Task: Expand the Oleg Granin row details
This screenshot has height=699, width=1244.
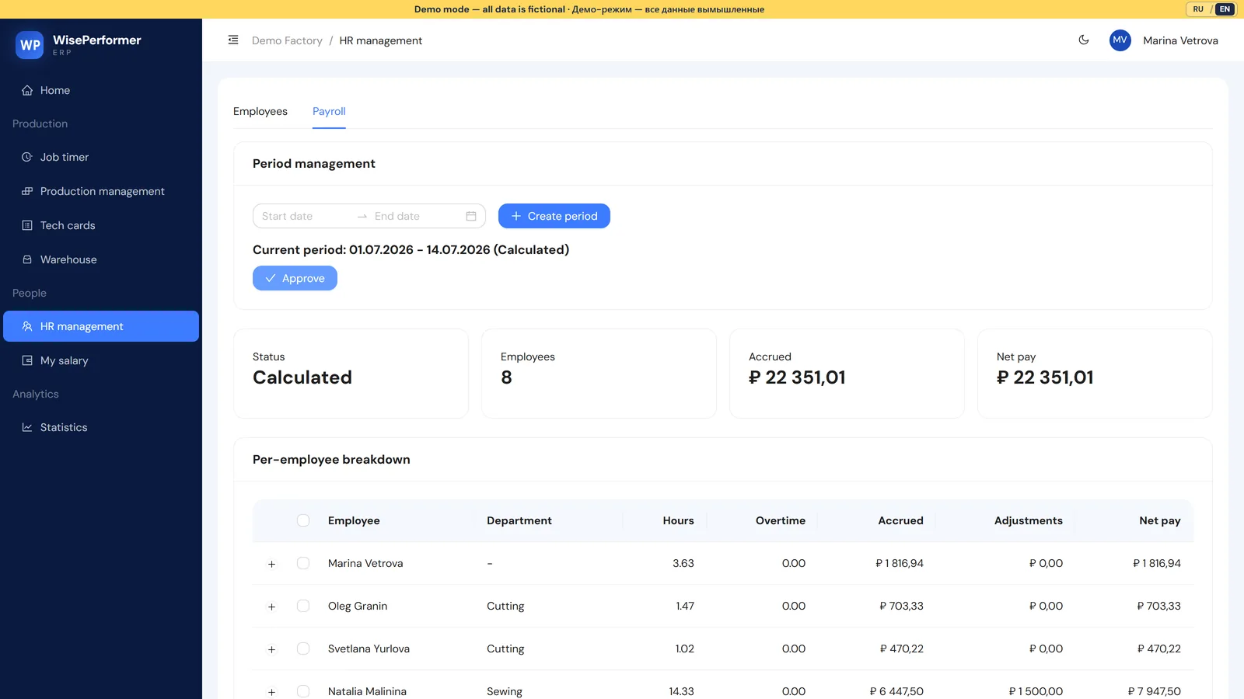Action: (271, 607)
